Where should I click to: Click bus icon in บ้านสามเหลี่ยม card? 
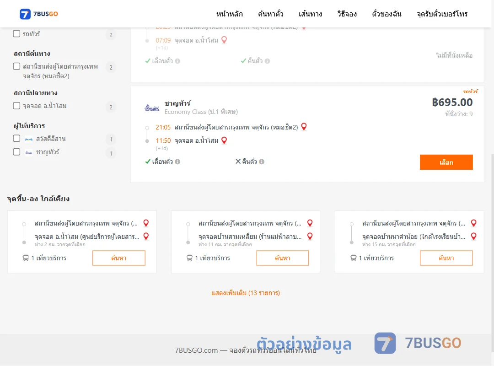coord(190,258)
